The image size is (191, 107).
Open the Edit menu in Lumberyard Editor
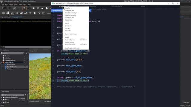click(x=6, y=4)
